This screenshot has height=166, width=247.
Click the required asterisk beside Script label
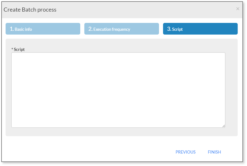tap(12, 49)
